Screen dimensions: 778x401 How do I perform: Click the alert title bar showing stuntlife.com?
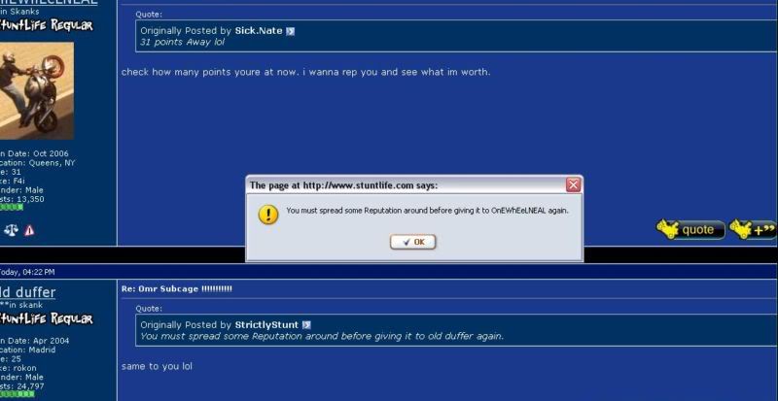tap(389, 184)
